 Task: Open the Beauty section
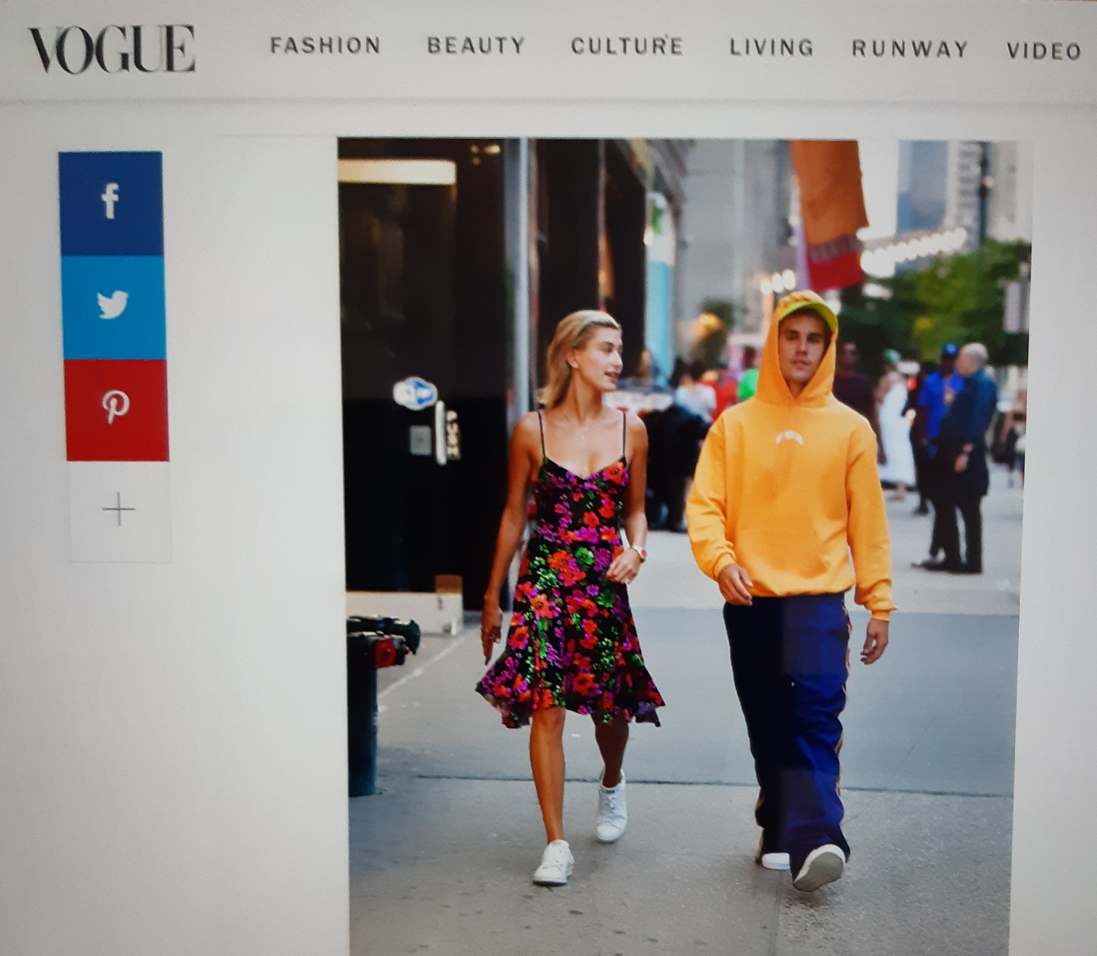[476, 47]
